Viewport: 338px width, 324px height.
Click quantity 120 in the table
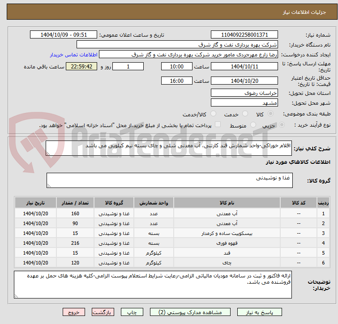pyautogui.click(x=75, y=263)
